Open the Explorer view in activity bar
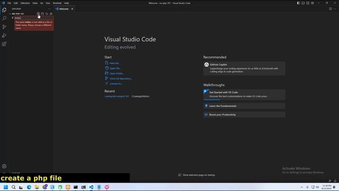Image resolution: width=339 pixels, height=191 pixels. coord(4,10)
